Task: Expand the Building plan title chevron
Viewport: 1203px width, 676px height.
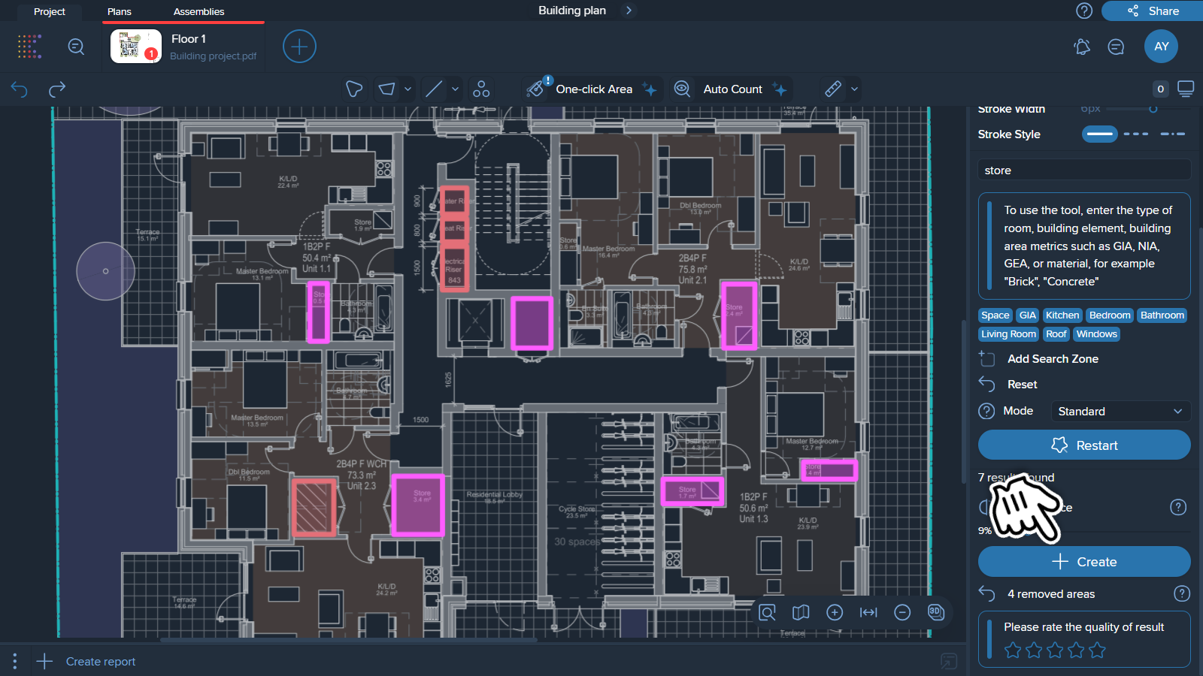Action: (x=629, y=11)
